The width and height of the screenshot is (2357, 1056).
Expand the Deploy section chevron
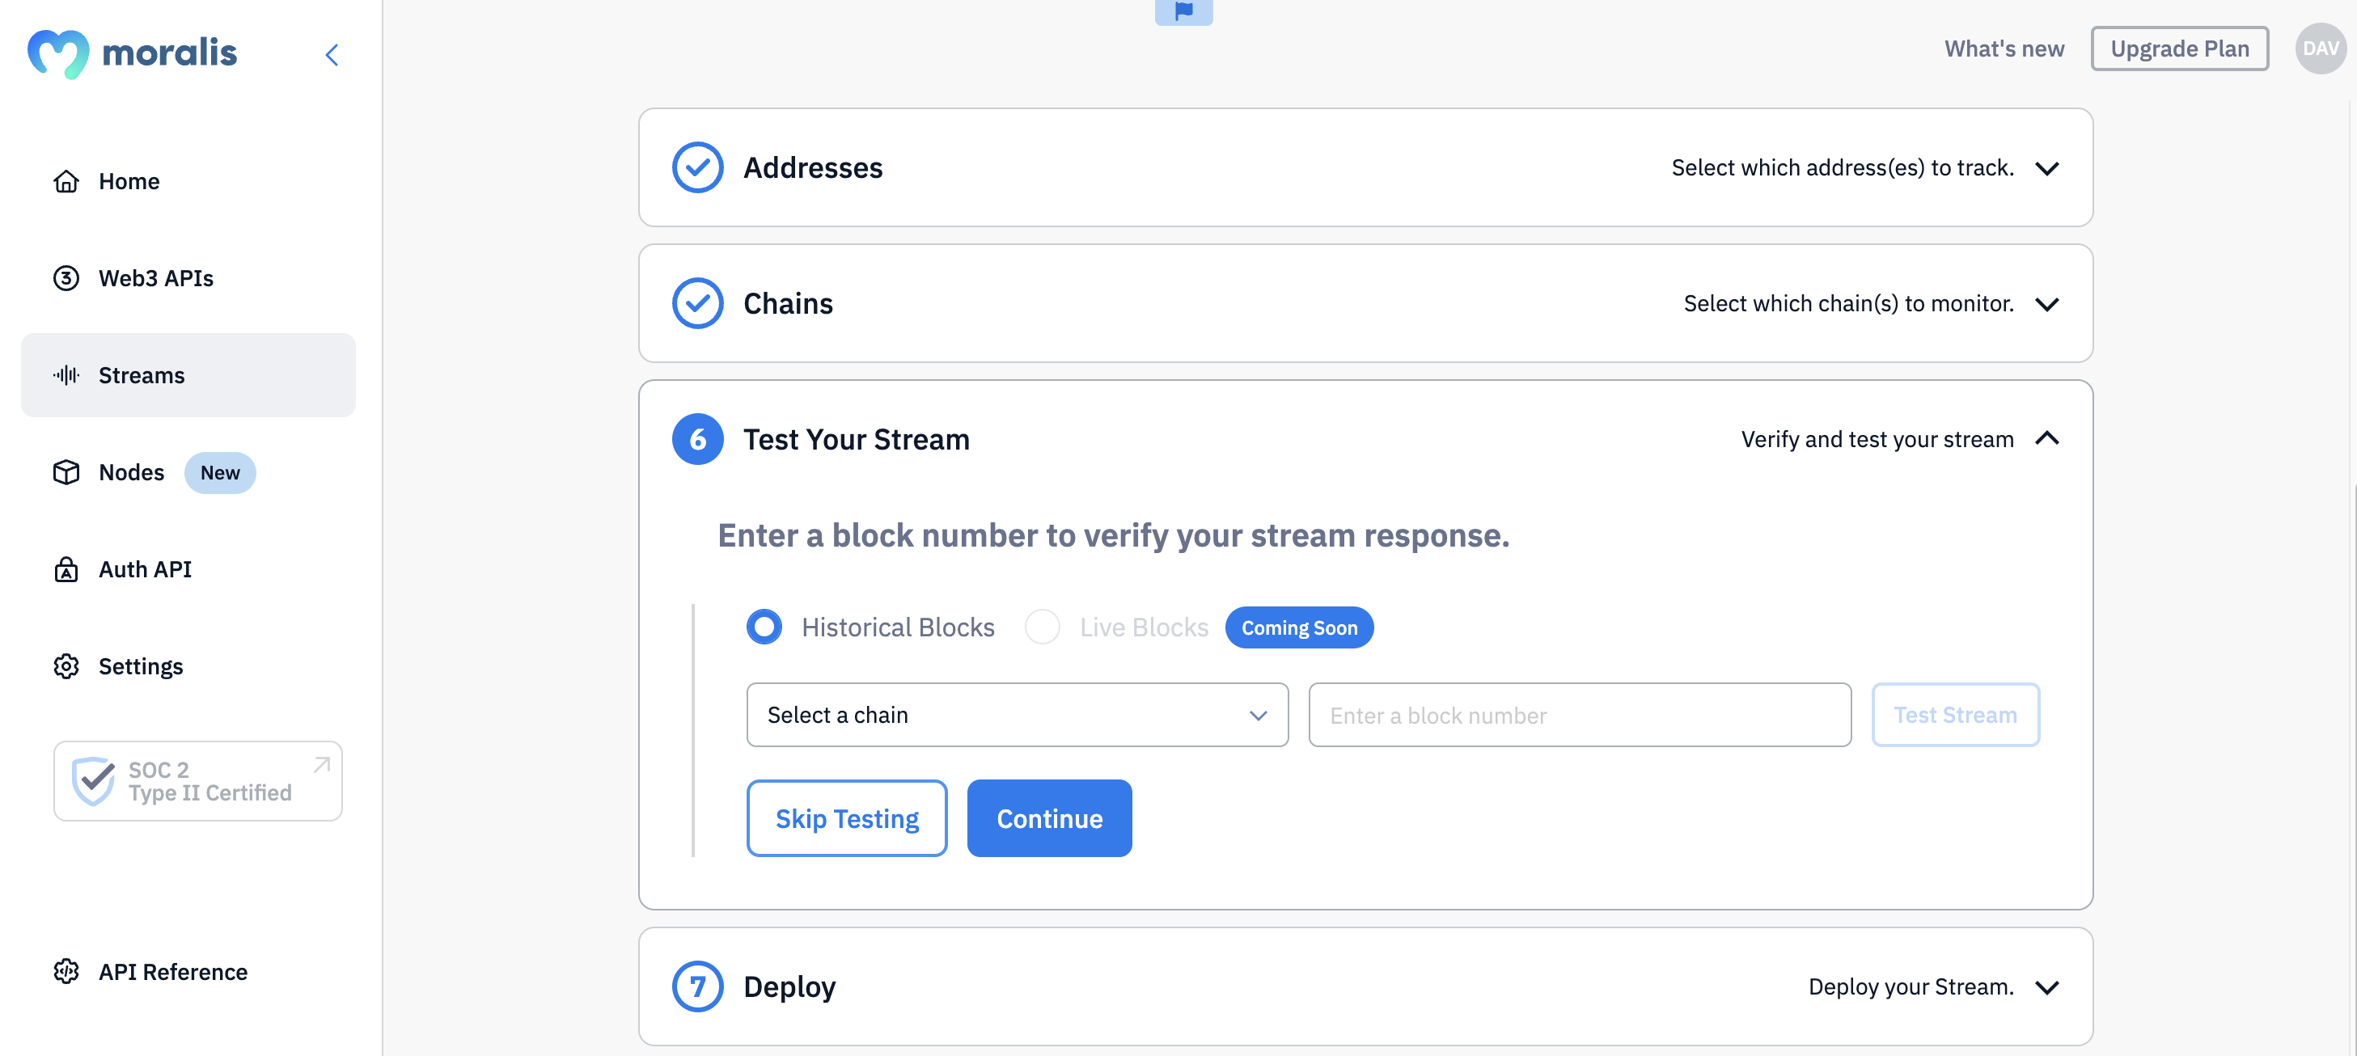(2047, 986)
